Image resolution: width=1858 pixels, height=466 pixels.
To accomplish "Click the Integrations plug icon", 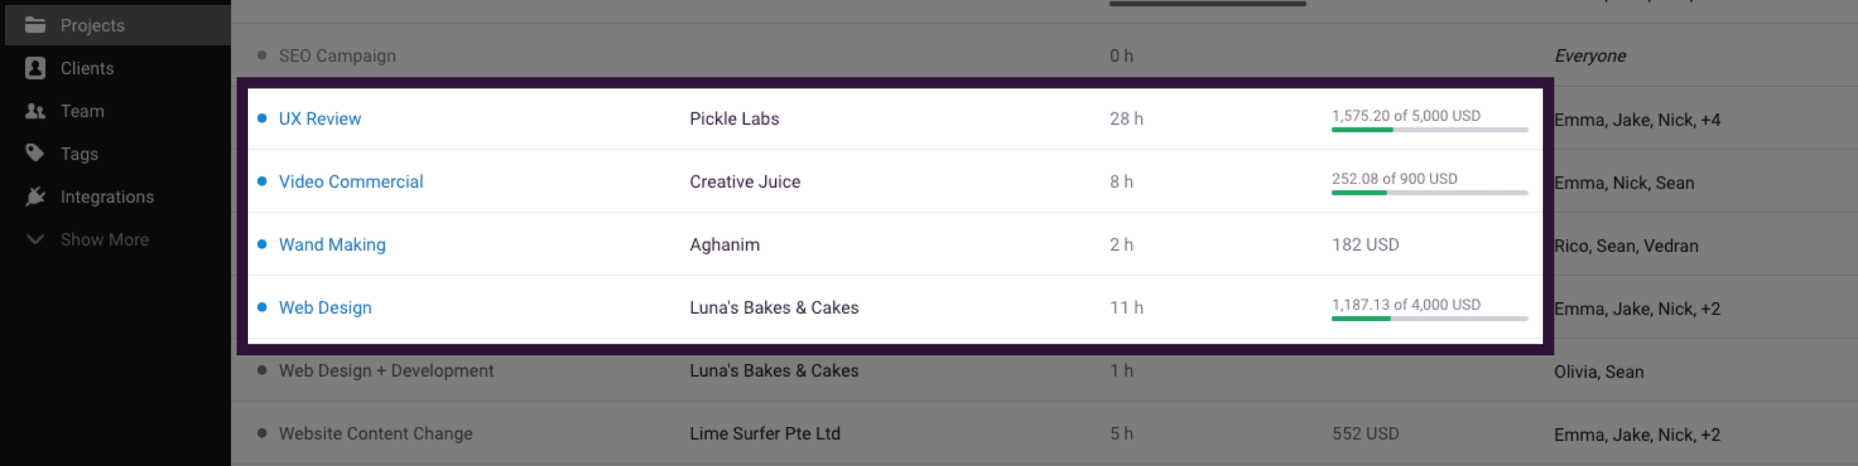I will pyautogui.click(x=35, y=196).
